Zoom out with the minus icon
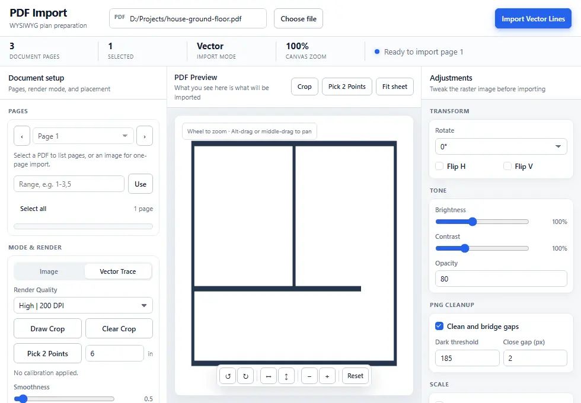This screenshot has height=403, width=581. [309, 376]
